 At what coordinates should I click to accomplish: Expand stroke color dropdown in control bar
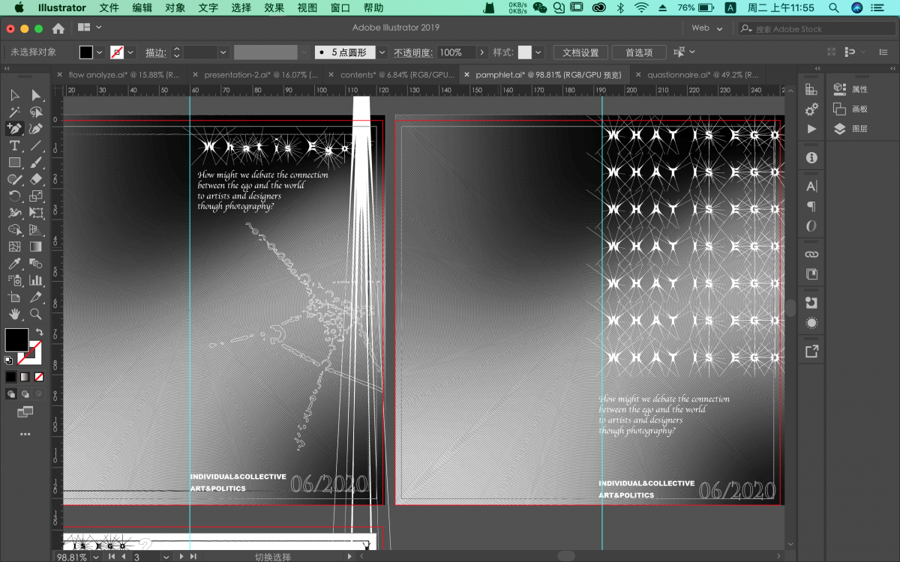coord(130,52)
